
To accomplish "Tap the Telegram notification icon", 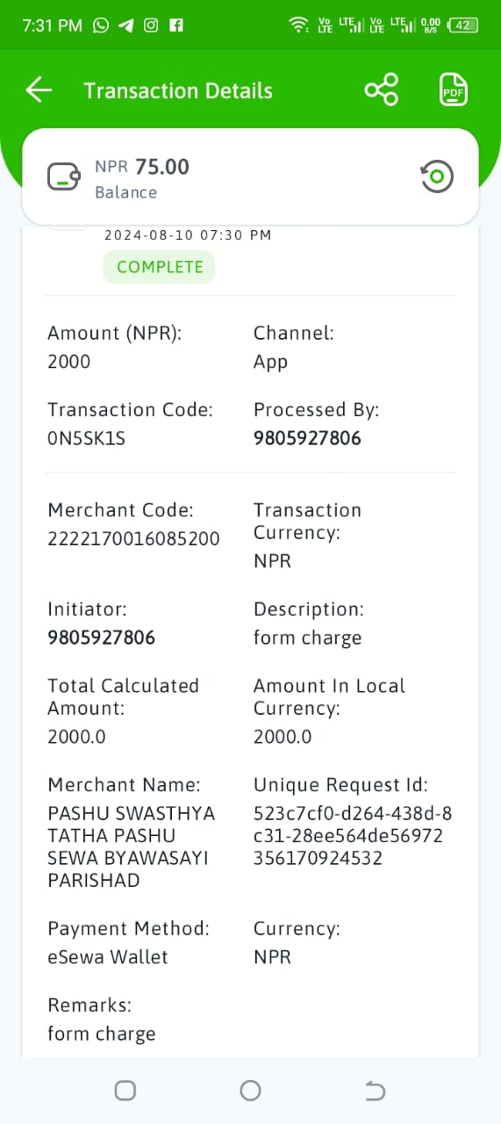I will pyautogui.click(x=125, y=25).
